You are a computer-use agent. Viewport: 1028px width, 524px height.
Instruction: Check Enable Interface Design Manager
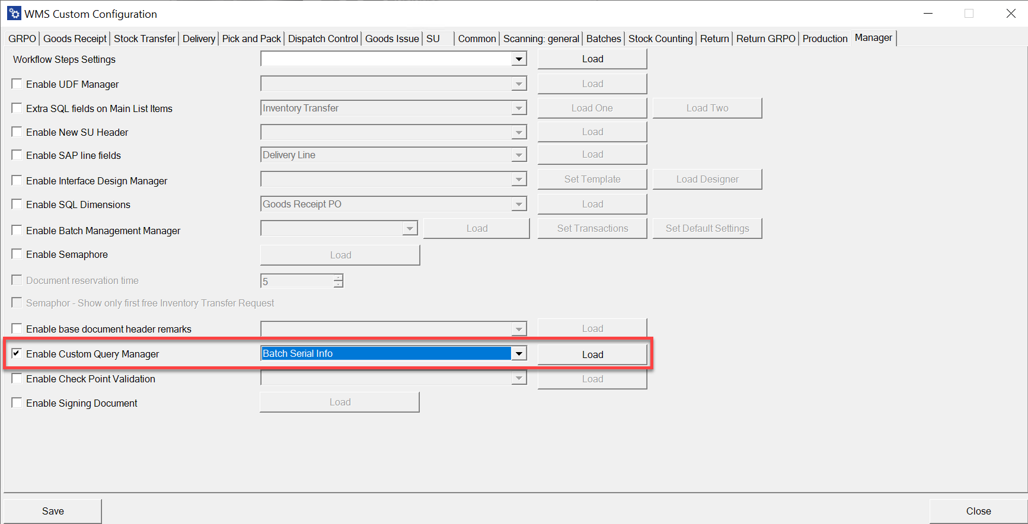17,181
